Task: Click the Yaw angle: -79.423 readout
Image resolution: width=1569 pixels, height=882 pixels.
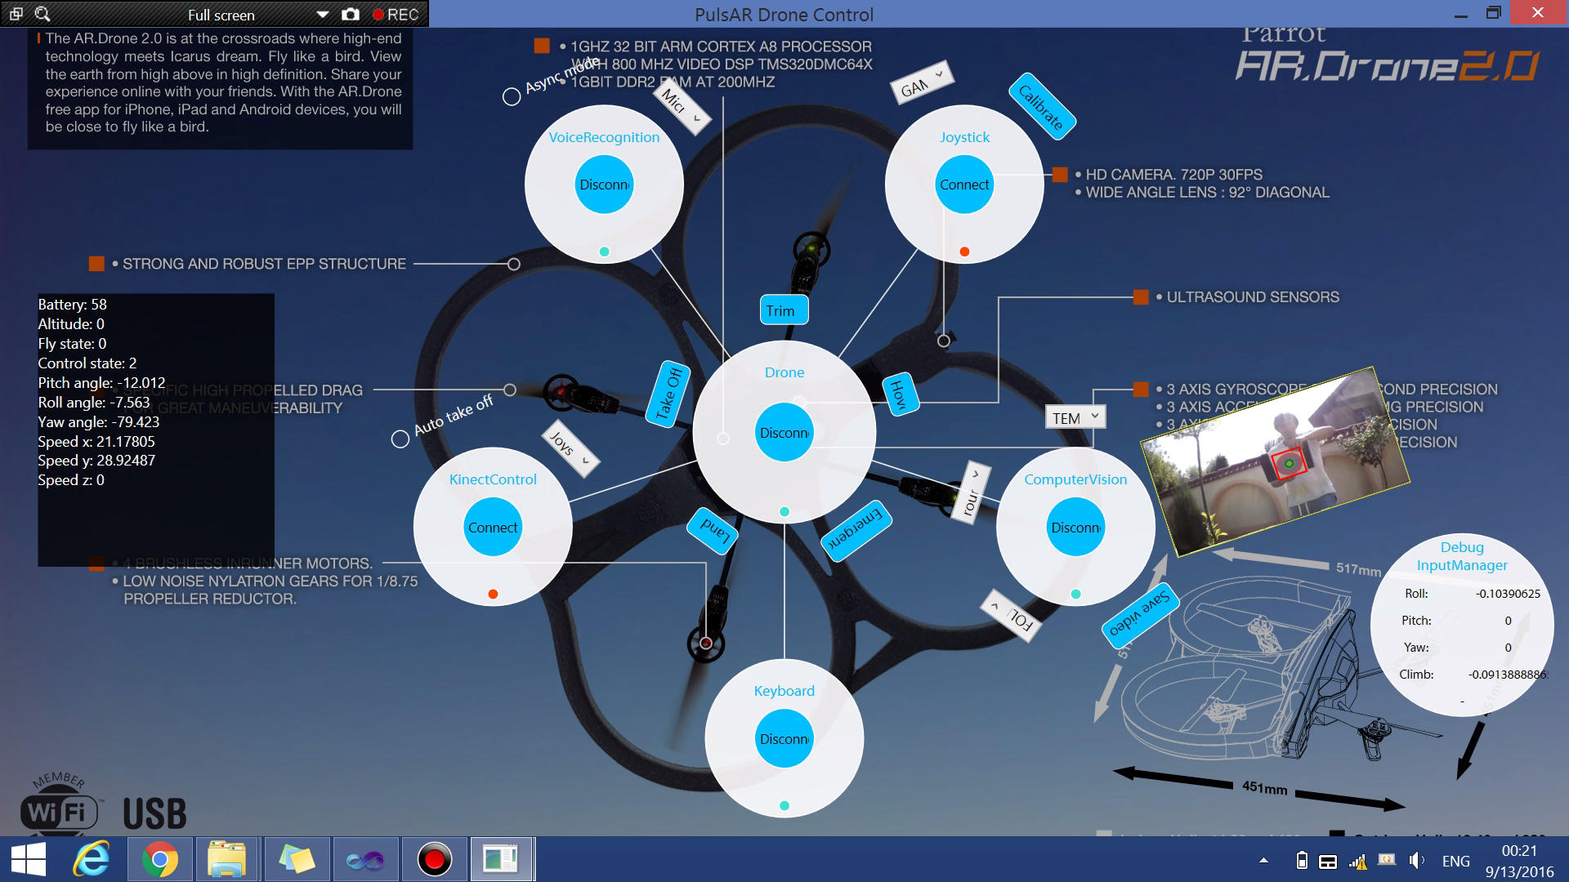Action: coord(99,422)
